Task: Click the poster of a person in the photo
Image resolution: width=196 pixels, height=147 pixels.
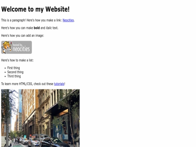Action: click(64, 126)
